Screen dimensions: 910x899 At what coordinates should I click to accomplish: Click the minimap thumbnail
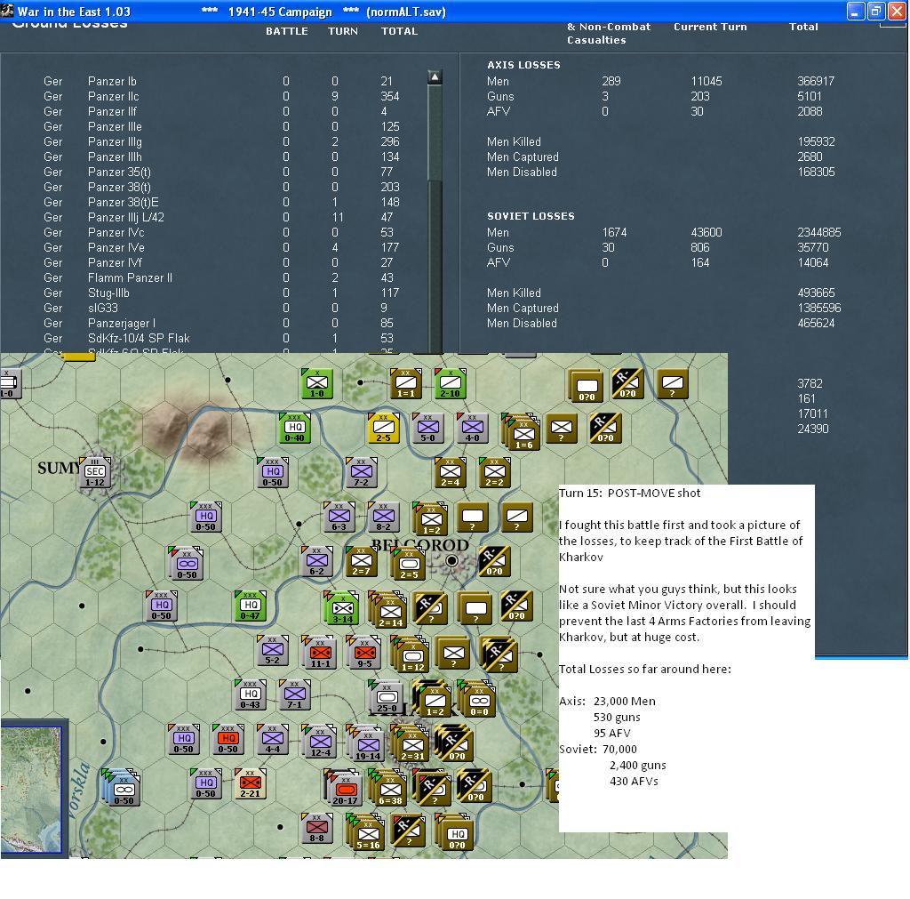point(31,790)
